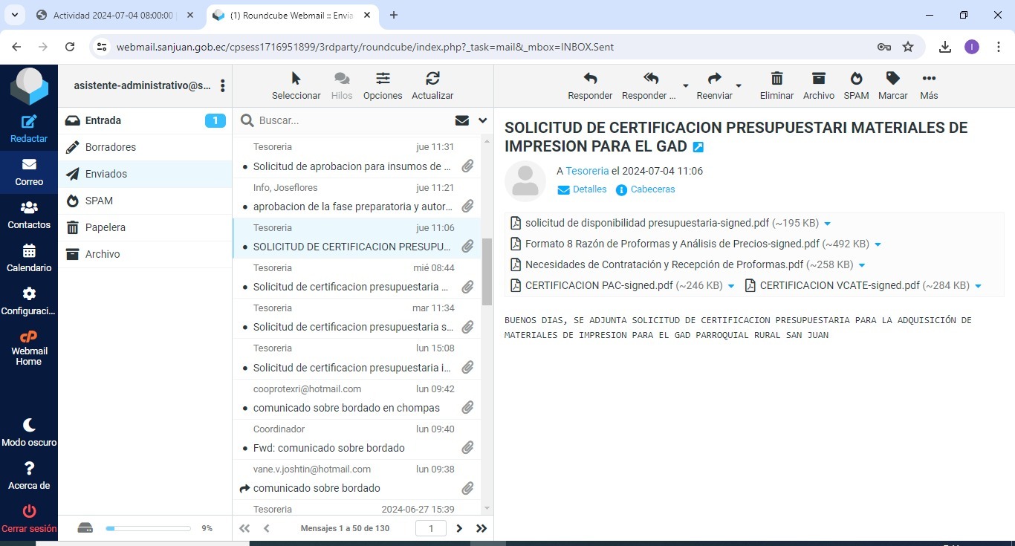
Task: Expand search options chevron beside Buscar
Action: pos(483,120)
